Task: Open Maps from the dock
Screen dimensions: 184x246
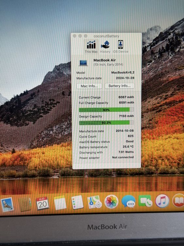Action: pos(94,202)
